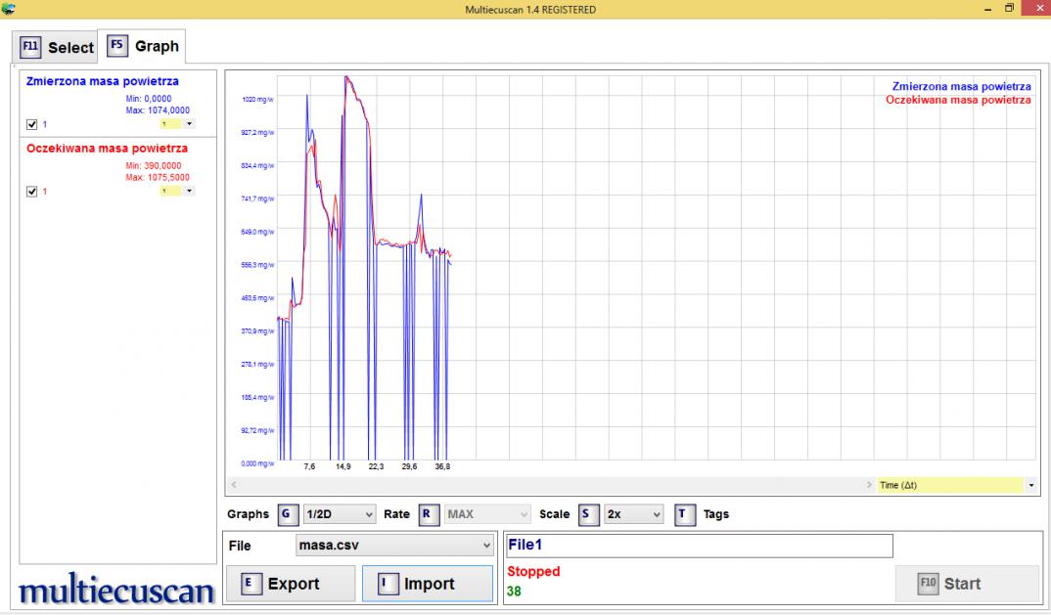Image resolution: width=1051 pixels, height=615 pixels.
Task: Click the T Tags icon
Action: pyautogui.click(x=684, y=514)
